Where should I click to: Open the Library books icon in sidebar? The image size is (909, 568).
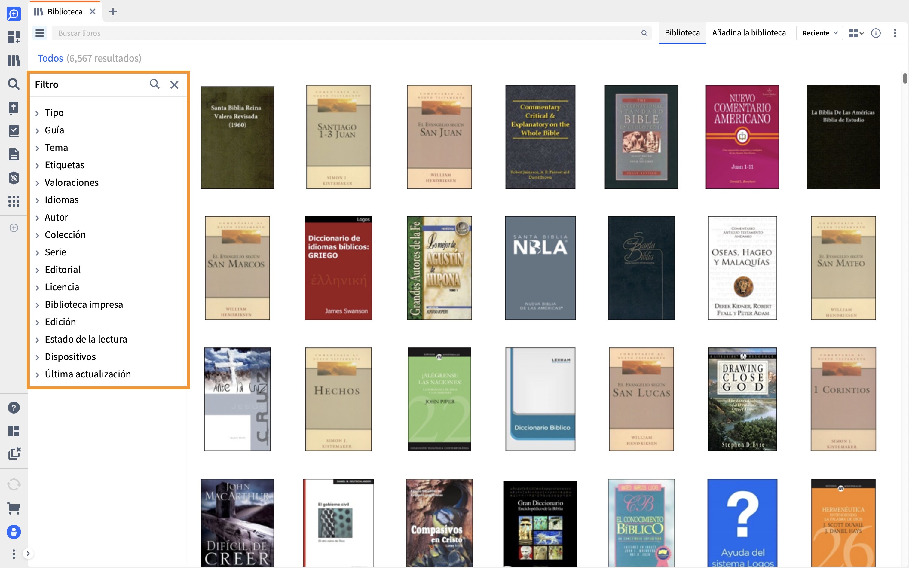(14, 60)
